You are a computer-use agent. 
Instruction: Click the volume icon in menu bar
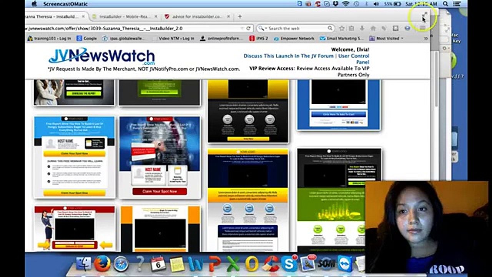(376, 4)
